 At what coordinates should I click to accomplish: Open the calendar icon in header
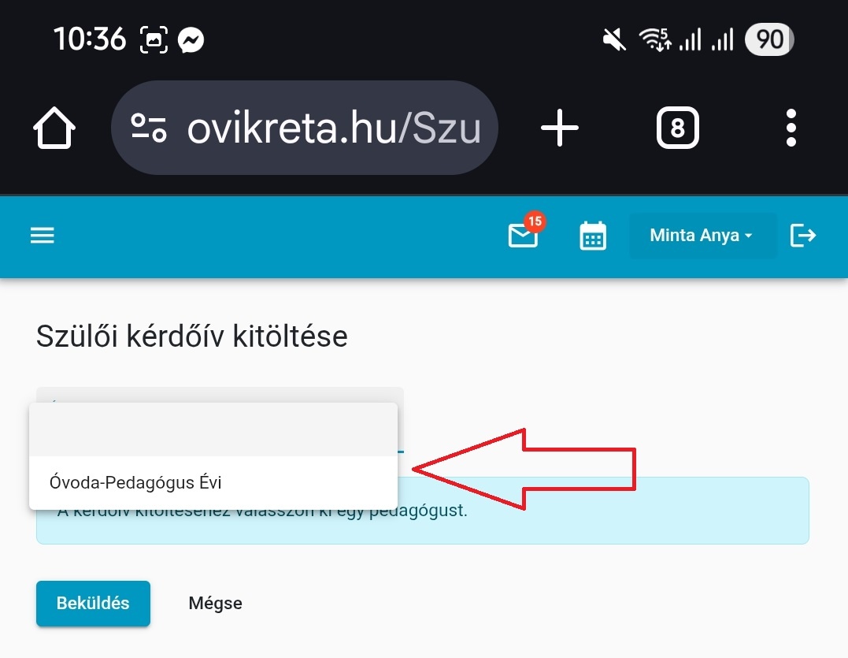(x=593, y=236)
